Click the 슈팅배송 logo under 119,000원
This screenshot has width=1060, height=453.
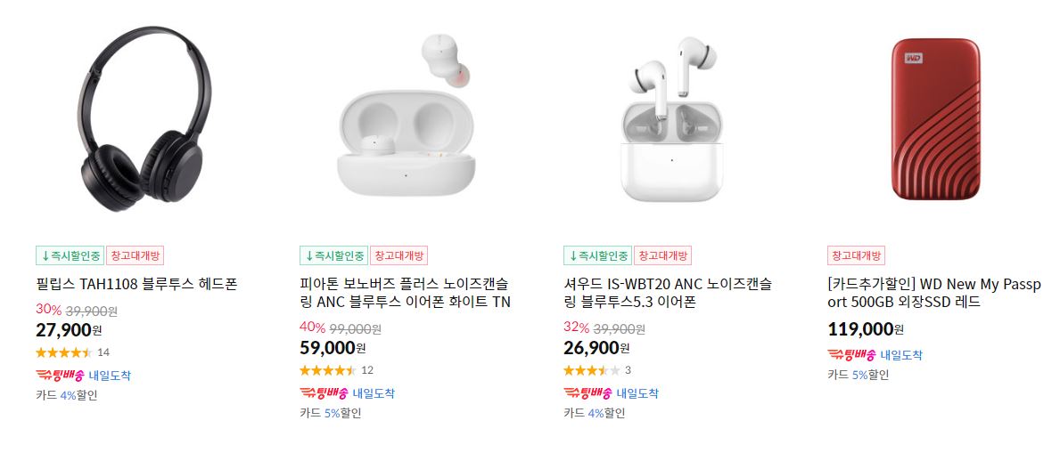coord(851,355)
